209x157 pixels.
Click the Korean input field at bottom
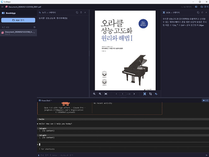point(121,155)
